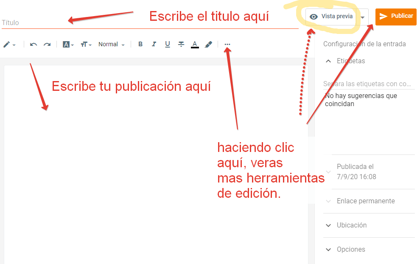The height and width of the screenshot is (264, 420).
Task: Open the pencil compose mode selector
Action: pos(9,44)
